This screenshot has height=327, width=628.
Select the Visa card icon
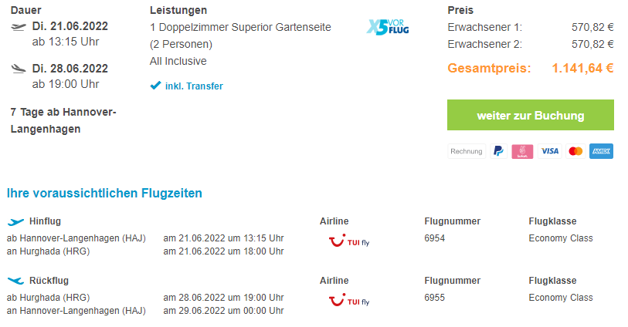[549, 151]
